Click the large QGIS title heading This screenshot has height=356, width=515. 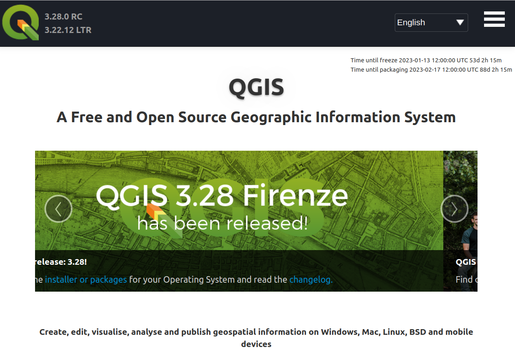click(x=256, y=87)
